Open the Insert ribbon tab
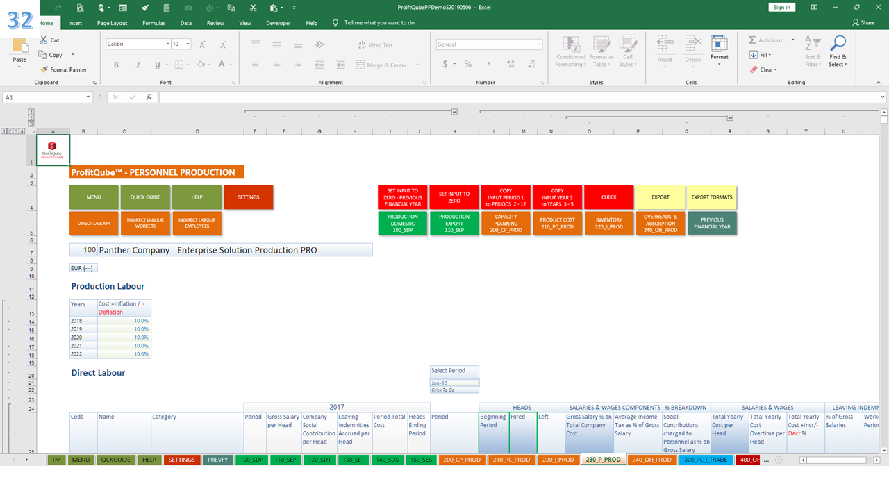 (75, 23)
